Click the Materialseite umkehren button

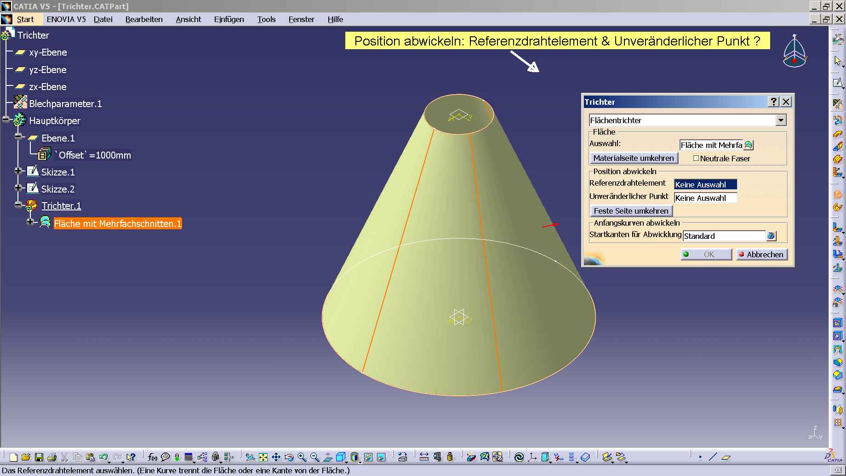634,158
